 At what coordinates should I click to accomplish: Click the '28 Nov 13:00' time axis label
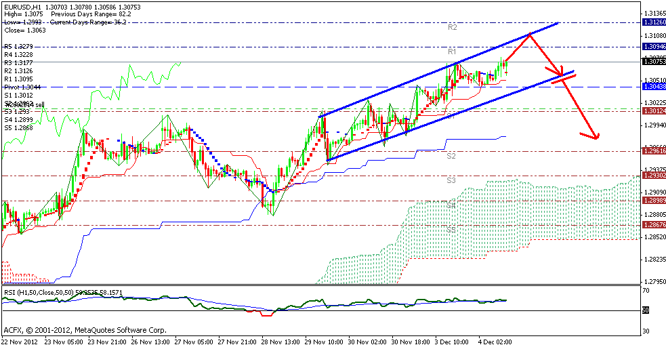[x=281, y=342]
